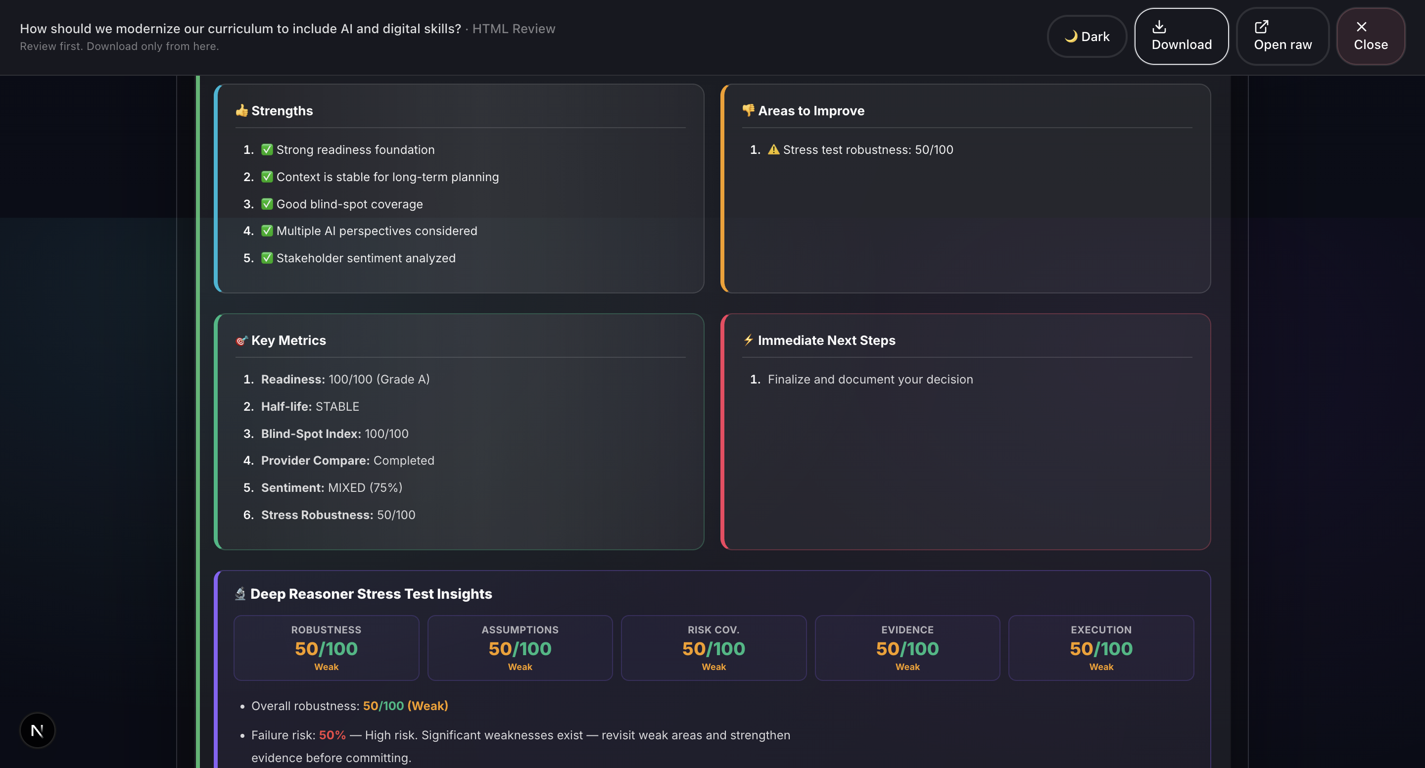Click checkmark beside Good blind-spot coverage
The height and width of the screenshot is (768, 1425).
tap(267, 204)
